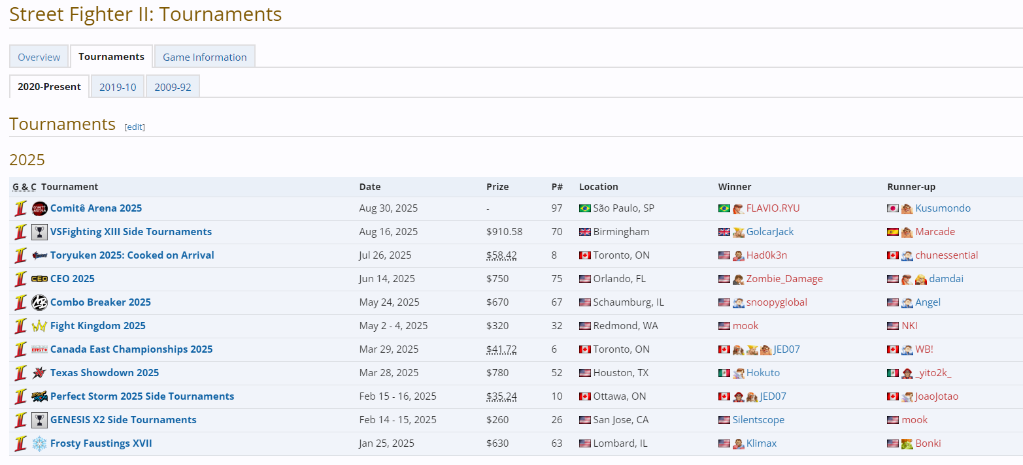Image resolution: width=1023 pixels, height=465 pixels.
Task: Open the Game Information tab
Action: [x=205, y=57]
